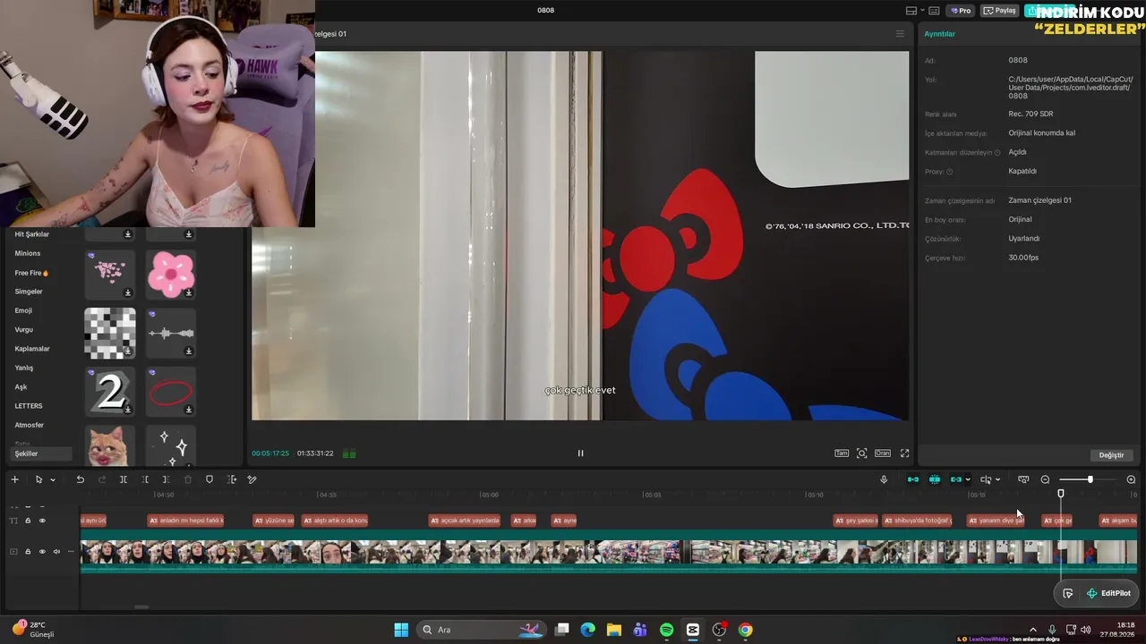Click the info icon next to Proxy

pyautogui.click(x=949, y=172)
